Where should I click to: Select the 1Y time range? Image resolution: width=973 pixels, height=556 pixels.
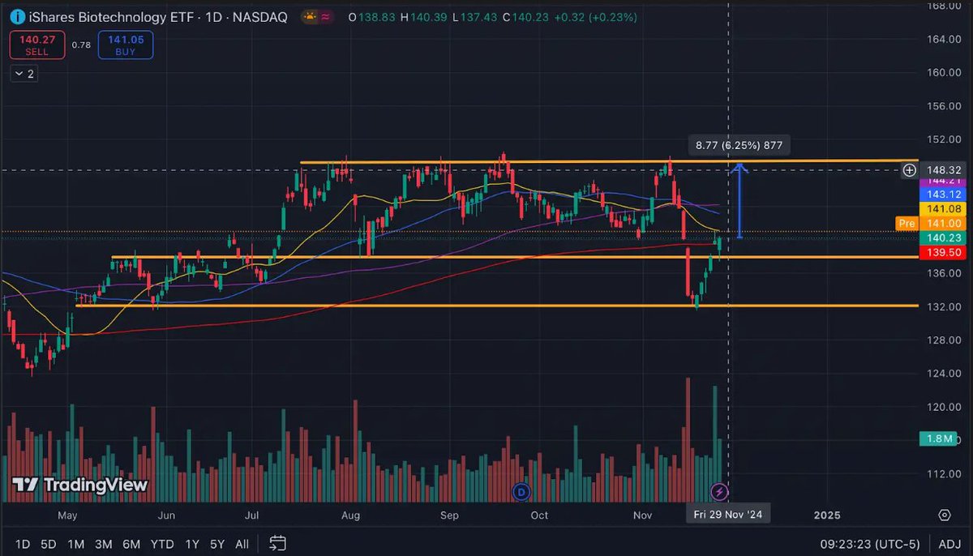coord(192,543)
